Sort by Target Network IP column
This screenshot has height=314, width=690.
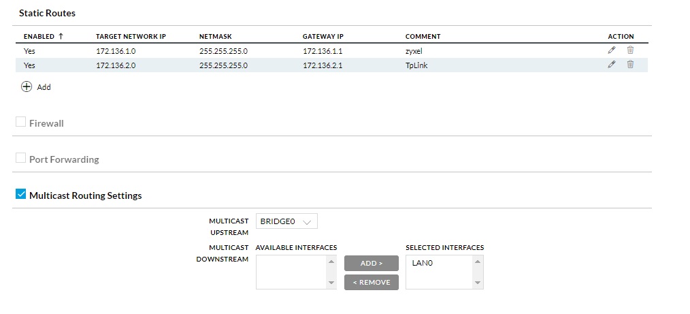coord(131,37)
